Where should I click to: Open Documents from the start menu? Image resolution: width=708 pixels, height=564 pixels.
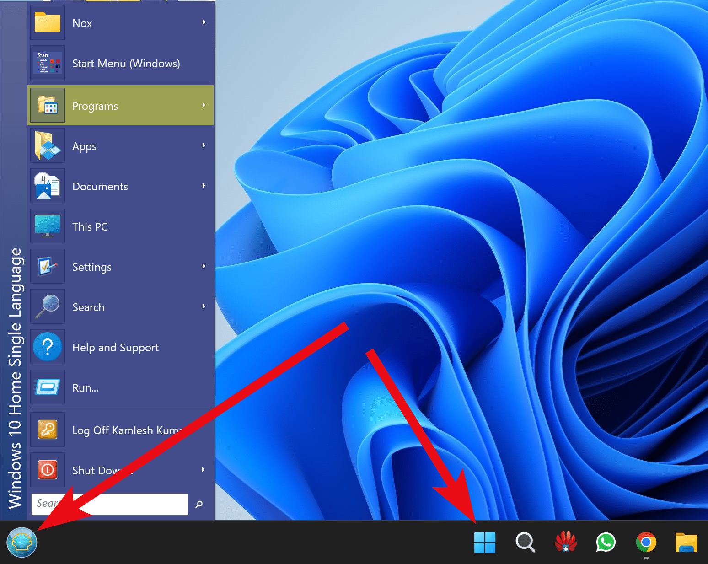[100, 186]
